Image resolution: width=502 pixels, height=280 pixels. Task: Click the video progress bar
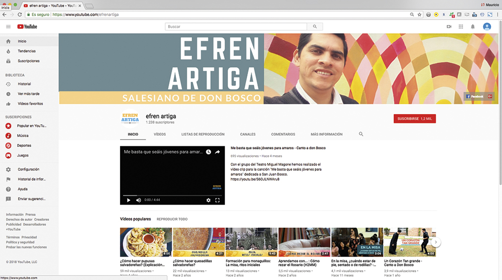pyautogui.click(x=172, y=195)
